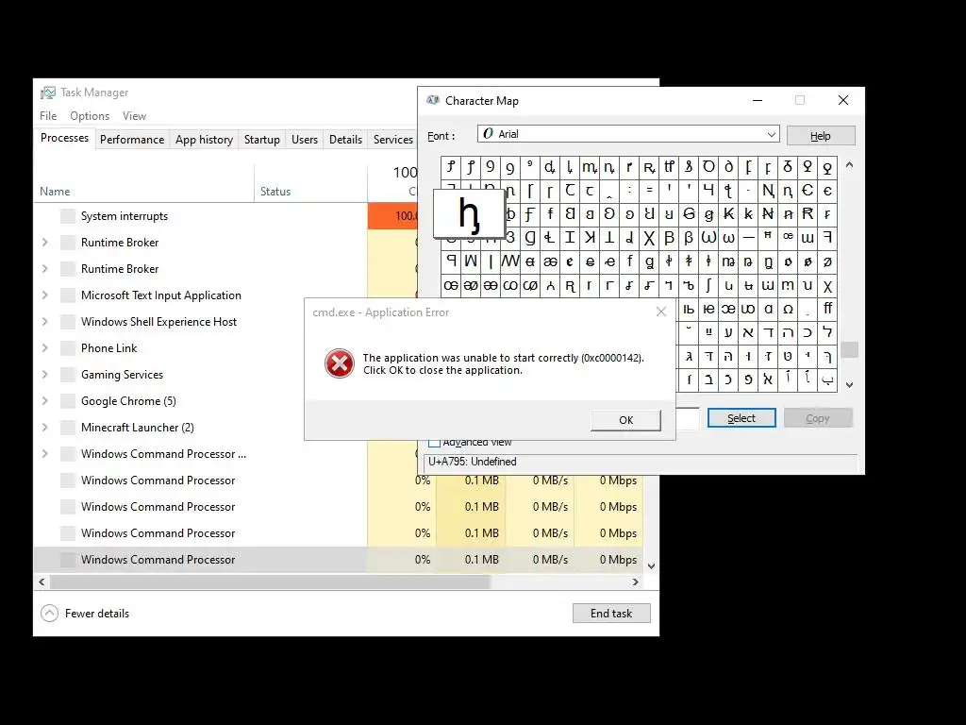Open the Font dropdown showing Arial
Viewport: 966px width, 725px height.
coord(628,134)
